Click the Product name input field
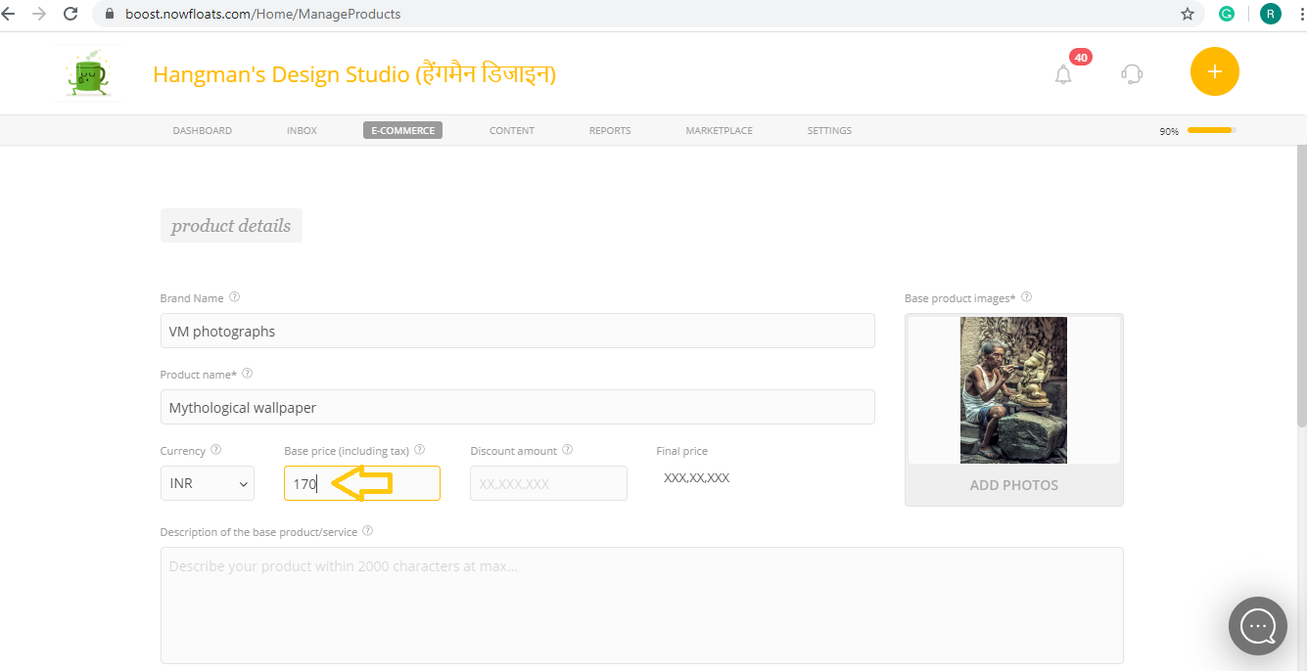The width and height of the screenshot is (1307, 671). 518,407
